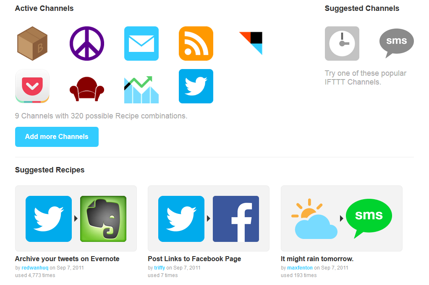Select the Pocket channel icon

point(32,86)
